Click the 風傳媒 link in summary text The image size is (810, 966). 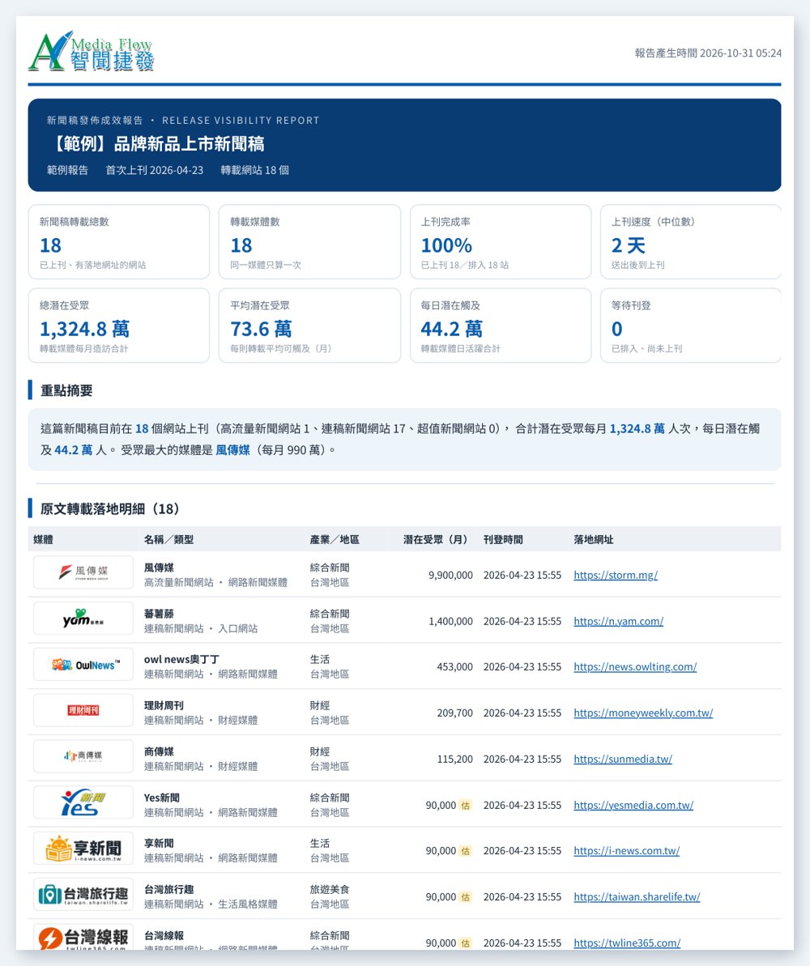point(233,449)
